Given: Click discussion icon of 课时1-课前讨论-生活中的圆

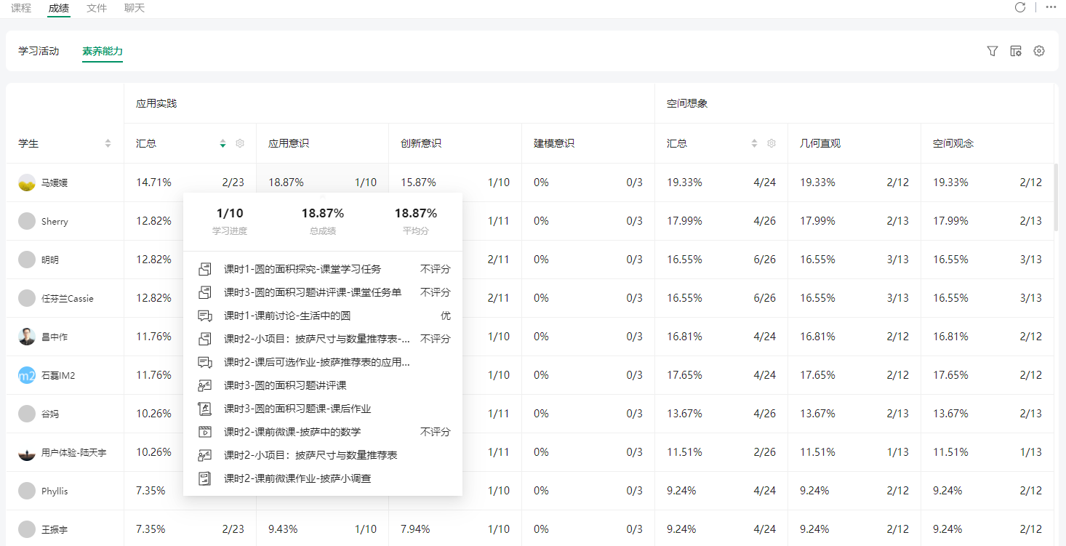Looking at the screenshot, I should coord(205,316).
